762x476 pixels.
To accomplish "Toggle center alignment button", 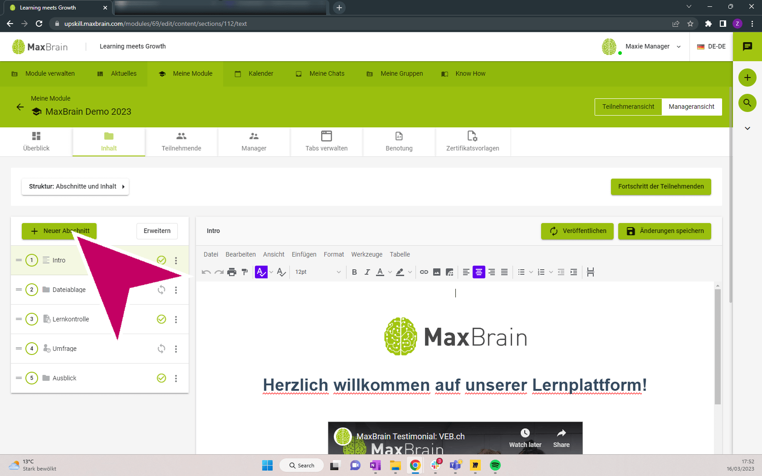I will coord(479,272).
